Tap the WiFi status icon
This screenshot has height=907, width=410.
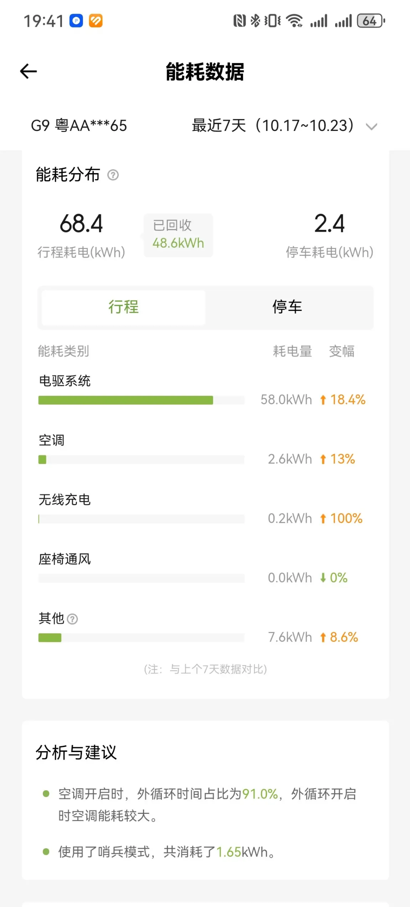pos(294,21)
